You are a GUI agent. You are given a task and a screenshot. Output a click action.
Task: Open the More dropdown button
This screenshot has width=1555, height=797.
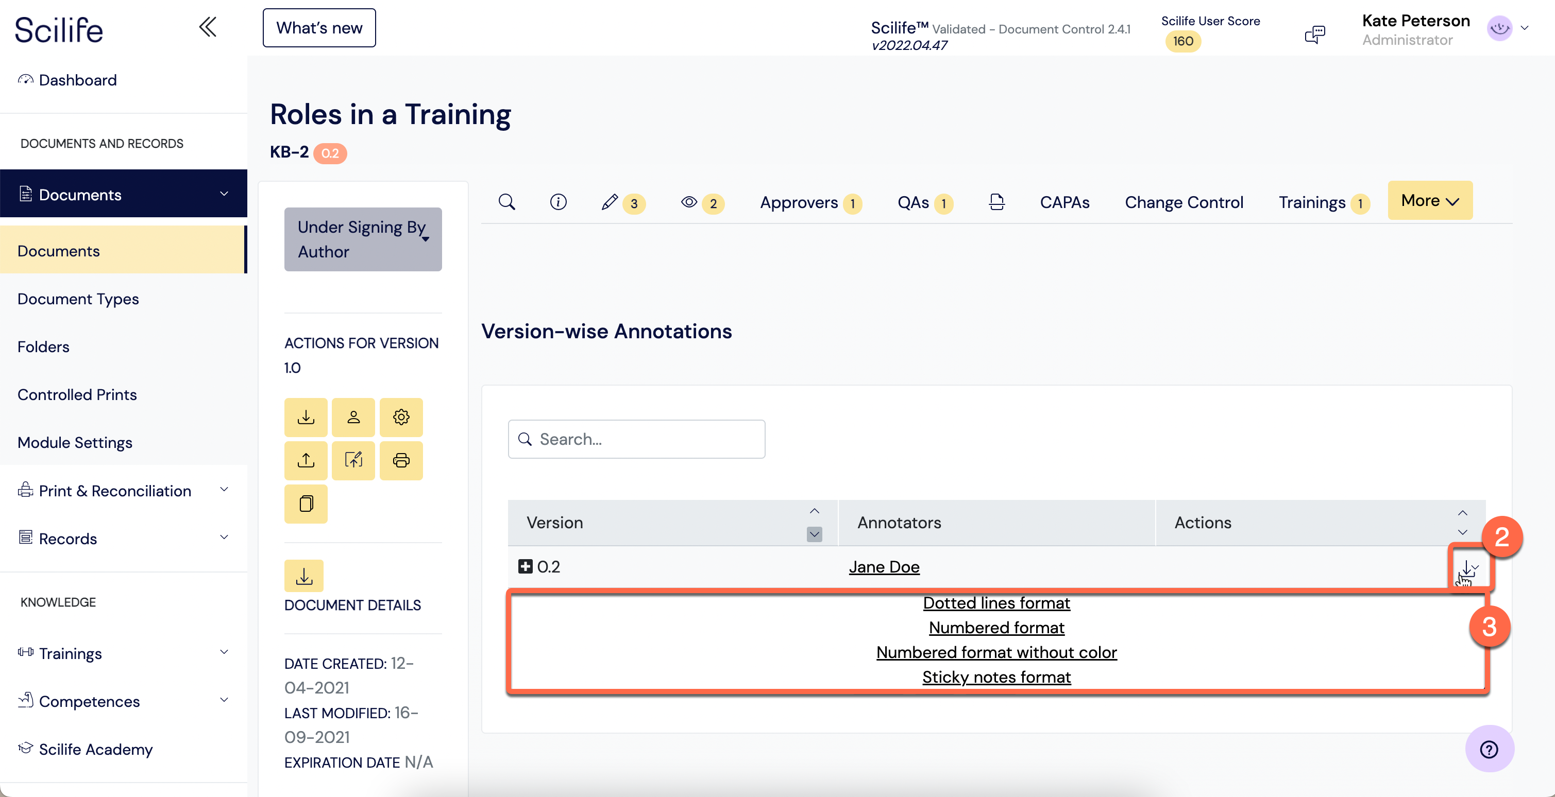1429,200
